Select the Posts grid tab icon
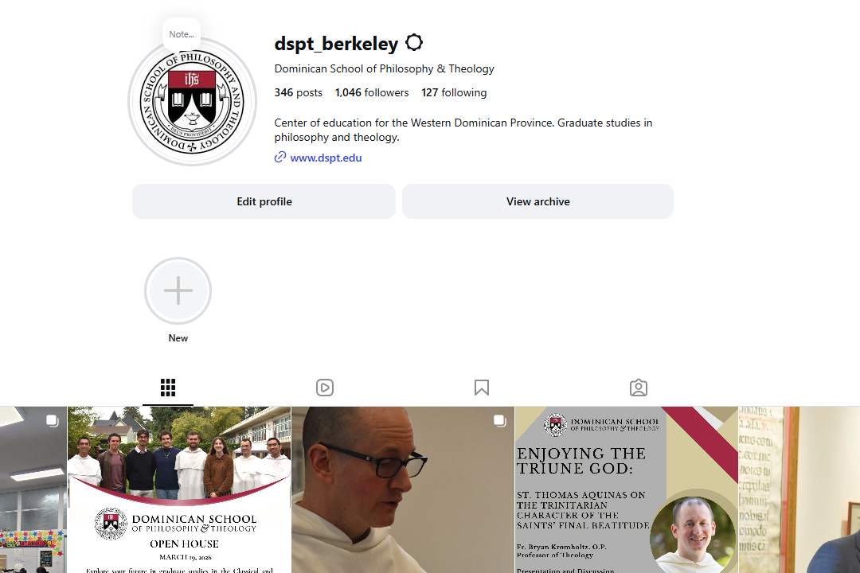860x573 pixels. [168, 387]
